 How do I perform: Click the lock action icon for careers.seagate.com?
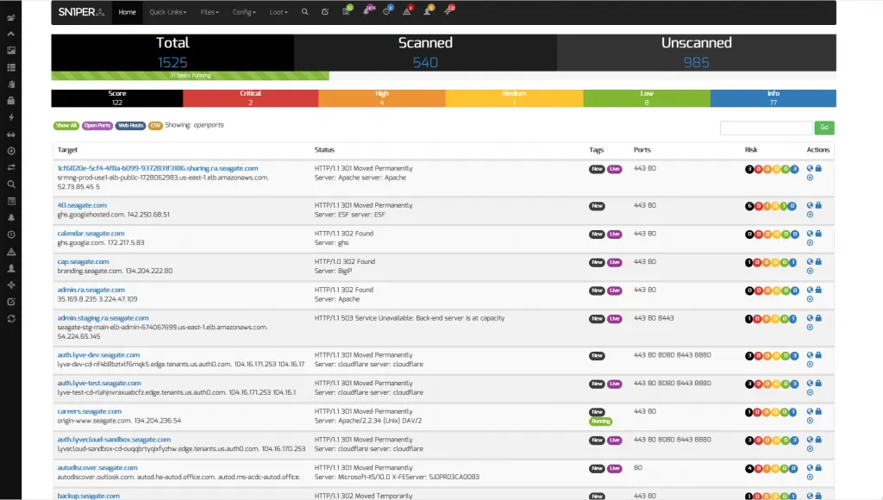819,411
